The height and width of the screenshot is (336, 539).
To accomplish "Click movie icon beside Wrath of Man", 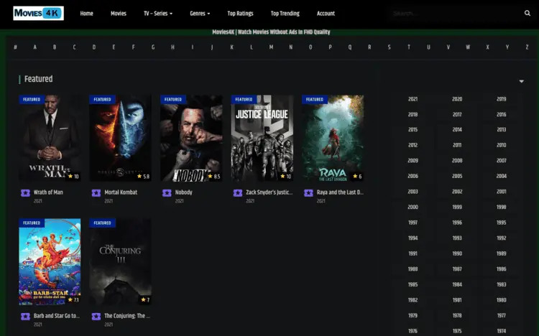I will pyautogui.click(x=25, y=192).
